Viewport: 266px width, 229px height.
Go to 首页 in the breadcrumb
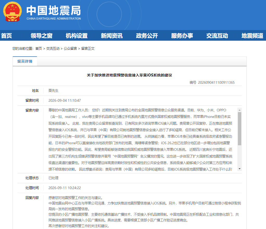[39, 49]
